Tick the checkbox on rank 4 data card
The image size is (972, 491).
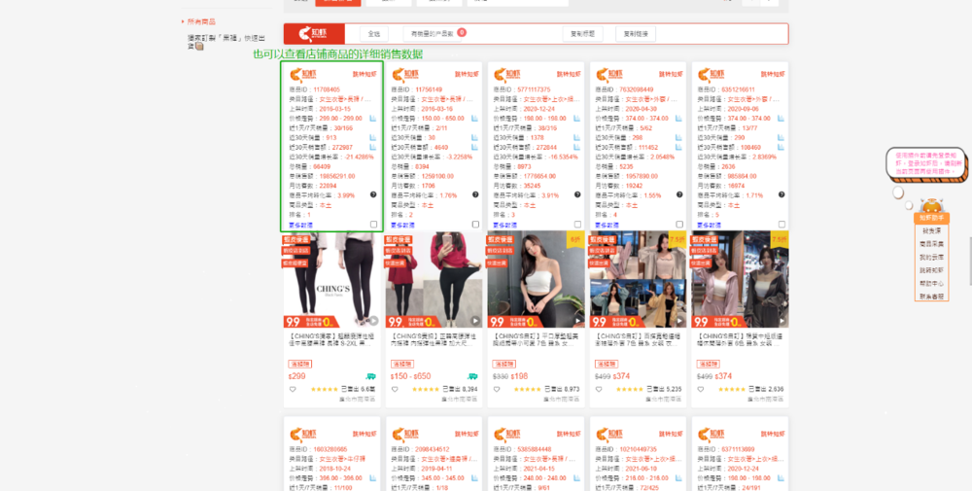(679, 225)
